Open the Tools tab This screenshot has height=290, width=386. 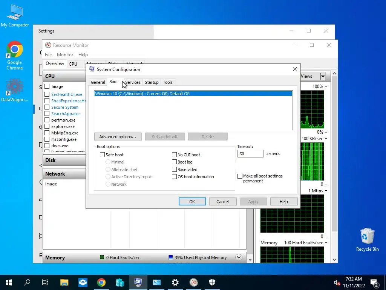[168, 82]
